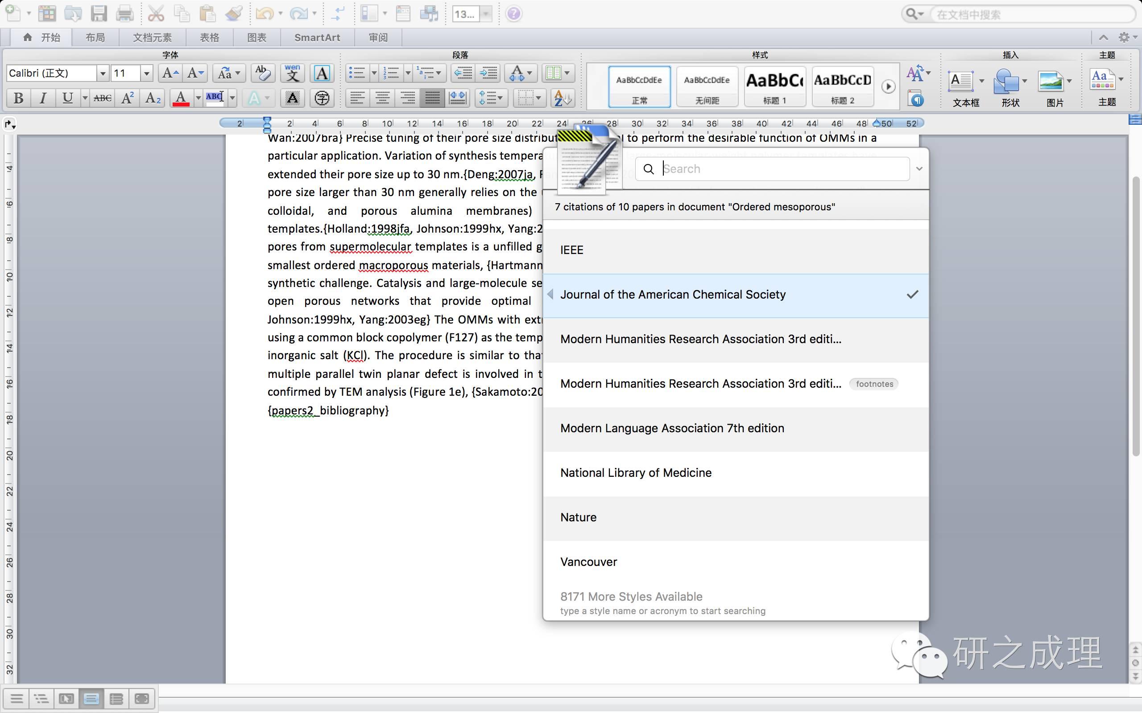The height and width of the screenshot is (713, 1142).
Task: Insert a picture (图片)
Action: (1055, 89)
